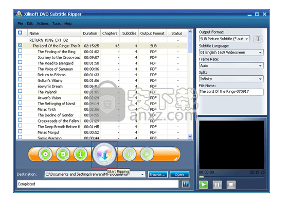The width and height of the screenshot is (289, 204).
Task: Click the green add file button
Action: point(63,154)
